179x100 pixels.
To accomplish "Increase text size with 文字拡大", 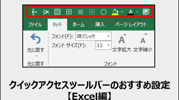I will click(122, 42).
